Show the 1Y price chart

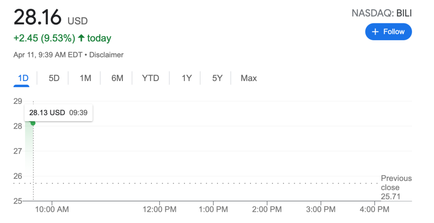pos(187,78)
